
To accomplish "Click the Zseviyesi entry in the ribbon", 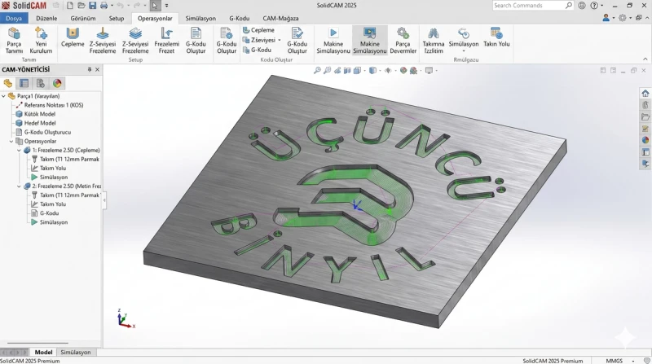I will pyautogui.click(x=259, y=40).
